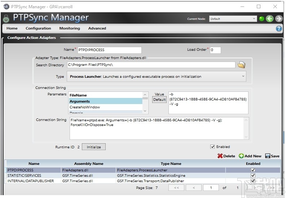Image resolution: width=286 pixels, height=198 pixels.
Task: Click the Load Order input field
Action: [215, 50]
